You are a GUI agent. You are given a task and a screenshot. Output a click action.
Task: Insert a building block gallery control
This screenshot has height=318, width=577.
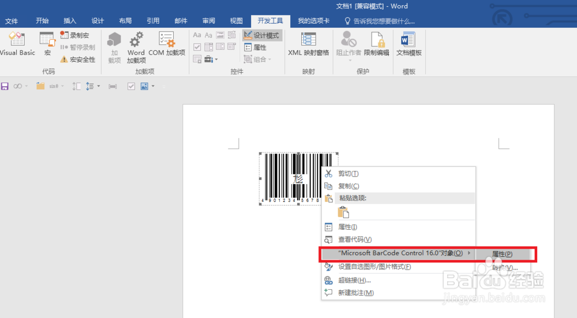tap(231, 35)
